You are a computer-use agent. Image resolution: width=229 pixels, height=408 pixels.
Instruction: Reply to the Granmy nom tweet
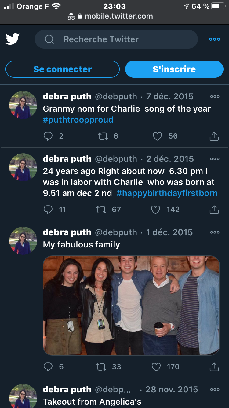point(48,136)
